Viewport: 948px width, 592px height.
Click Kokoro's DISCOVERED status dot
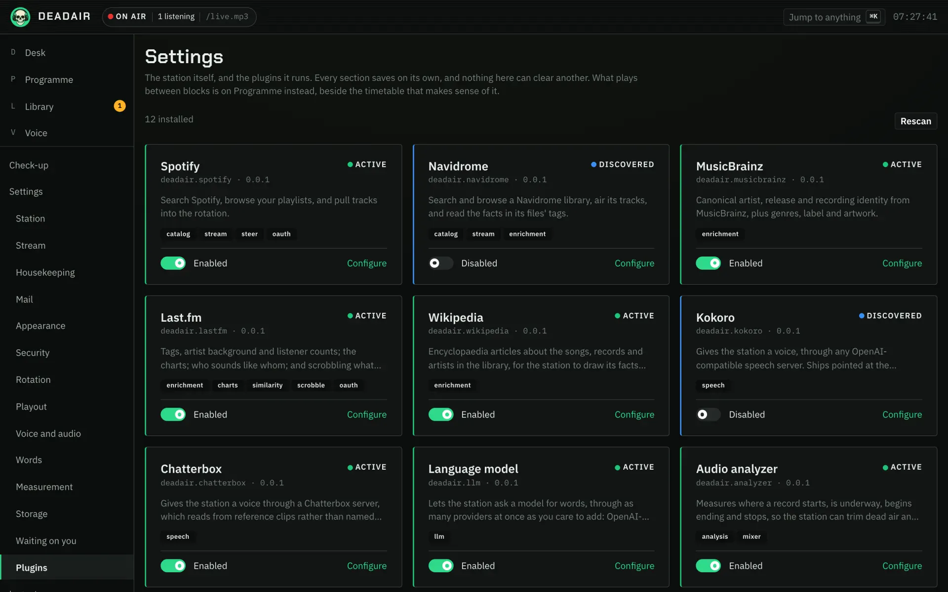[x=862, y=316]
